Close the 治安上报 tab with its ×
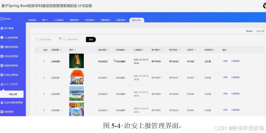 141,20
